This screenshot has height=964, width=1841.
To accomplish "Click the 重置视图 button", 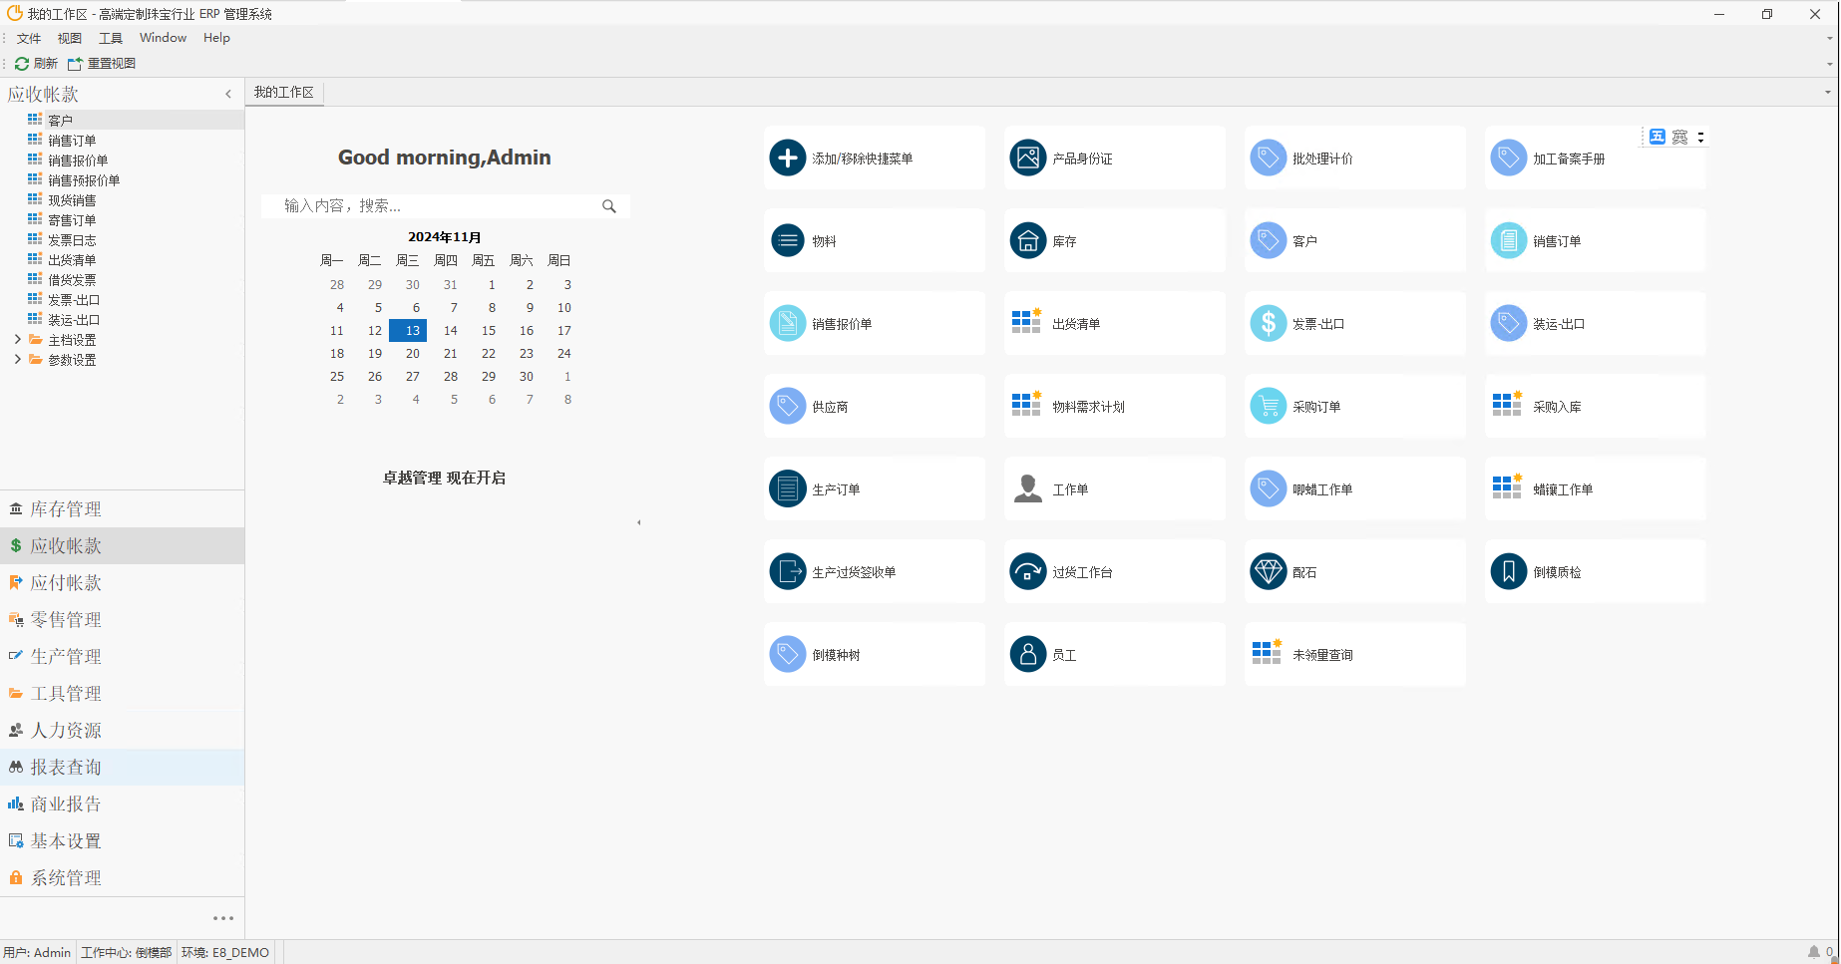I will click(x=102, y=63).
